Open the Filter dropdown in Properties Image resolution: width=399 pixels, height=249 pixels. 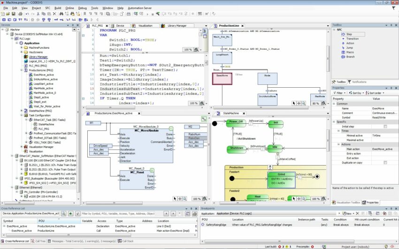(340, 93)
